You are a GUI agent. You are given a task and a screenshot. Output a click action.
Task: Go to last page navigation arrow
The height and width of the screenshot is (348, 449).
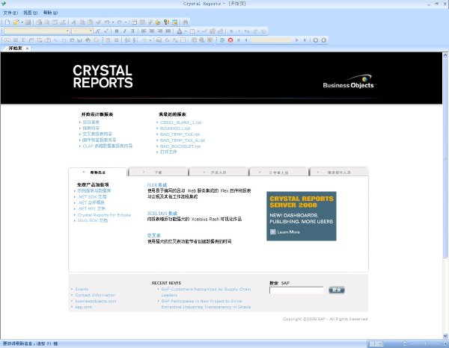click(x=305, y=40)
